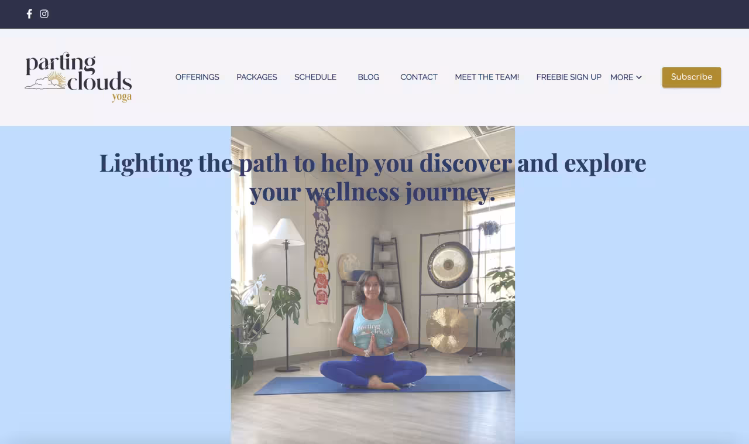
Task: Click the gold Subscribe button
Action: tap(692, 77)
